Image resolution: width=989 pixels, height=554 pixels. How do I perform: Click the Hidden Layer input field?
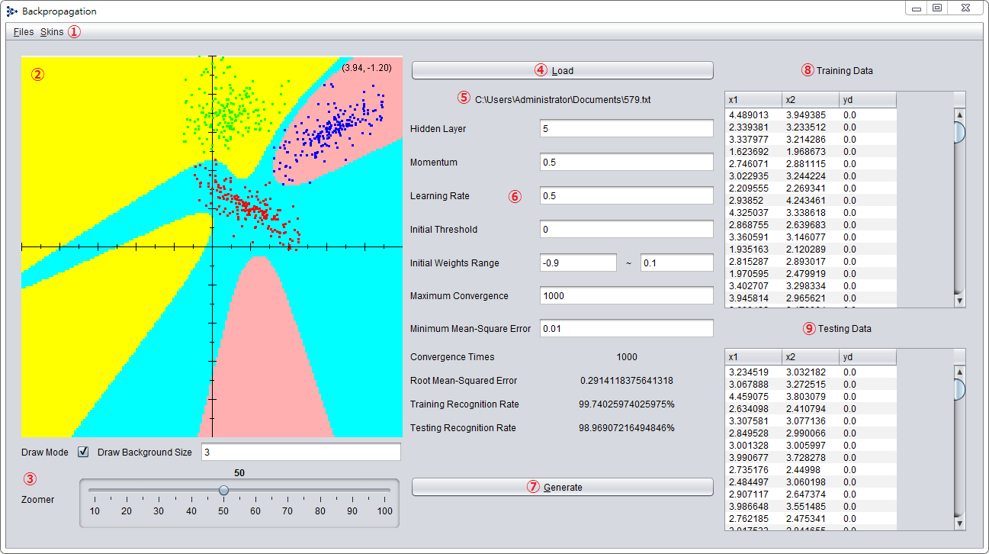click(x=626, y=128)
